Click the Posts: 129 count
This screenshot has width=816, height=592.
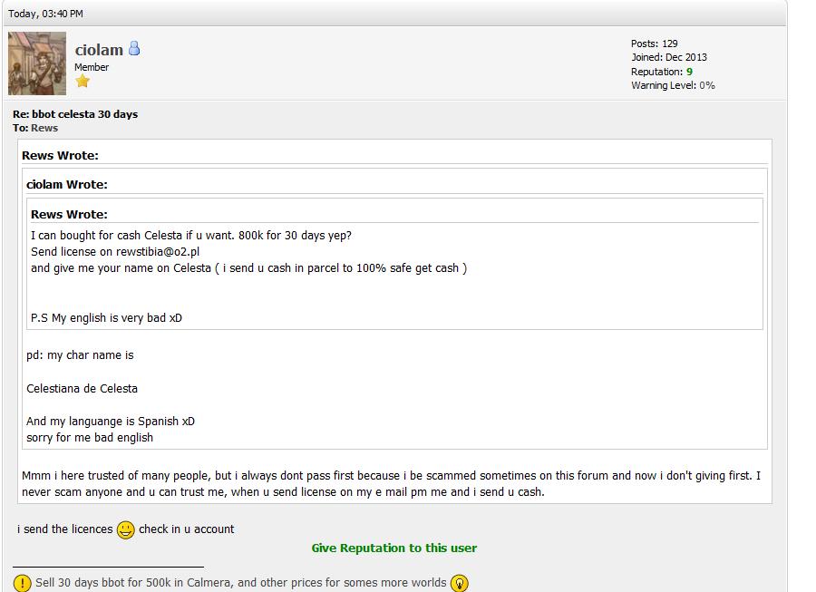tap(655, 44)
